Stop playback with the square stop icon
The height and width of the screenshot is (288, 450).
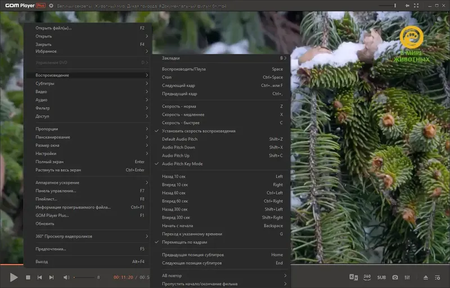(x=28, y=277)
